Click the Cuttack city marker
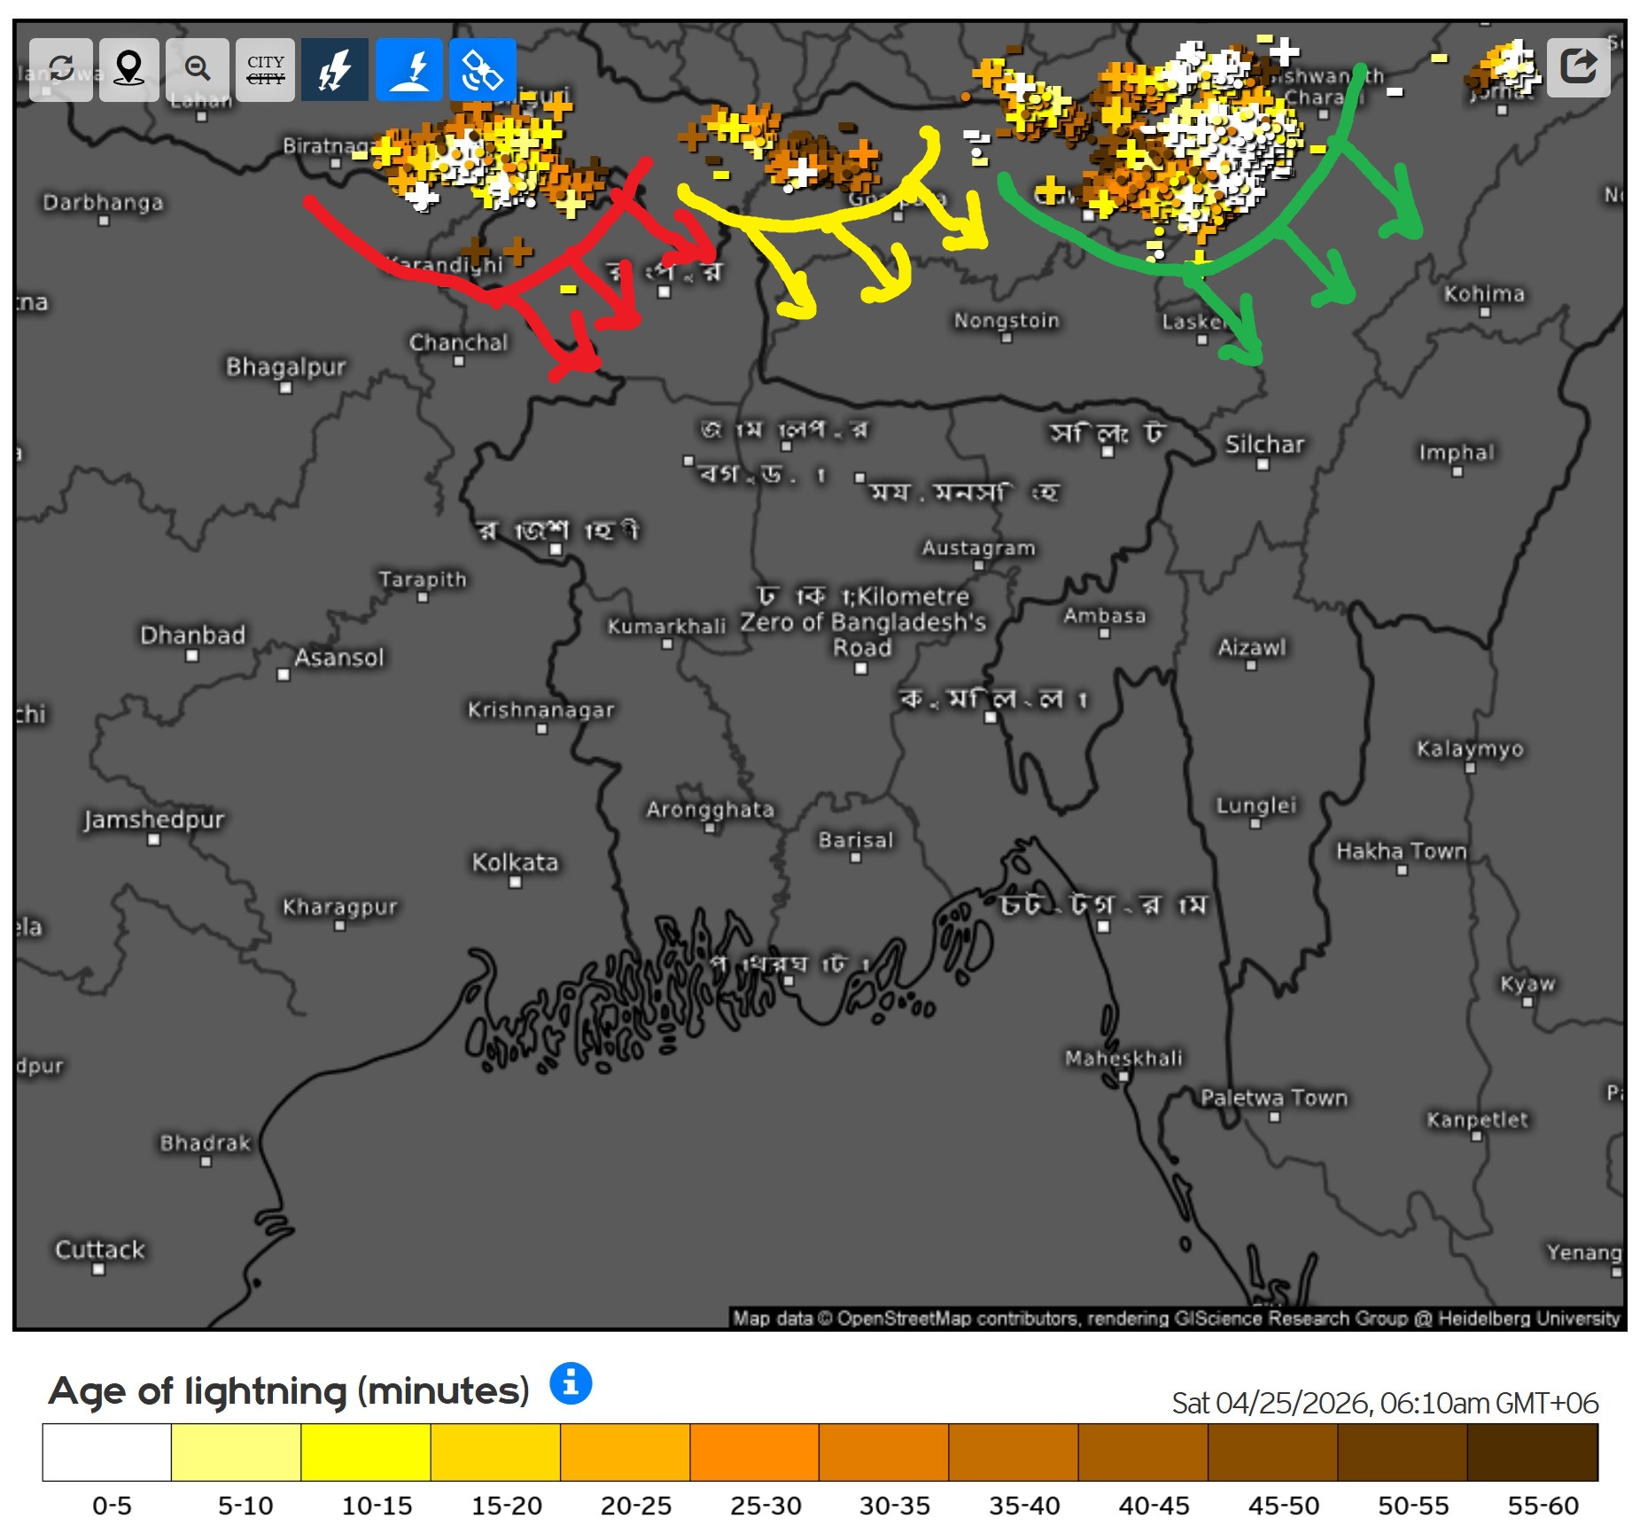The width and height of the screenshot is (1640, 1526). [x=98, y=1269]
